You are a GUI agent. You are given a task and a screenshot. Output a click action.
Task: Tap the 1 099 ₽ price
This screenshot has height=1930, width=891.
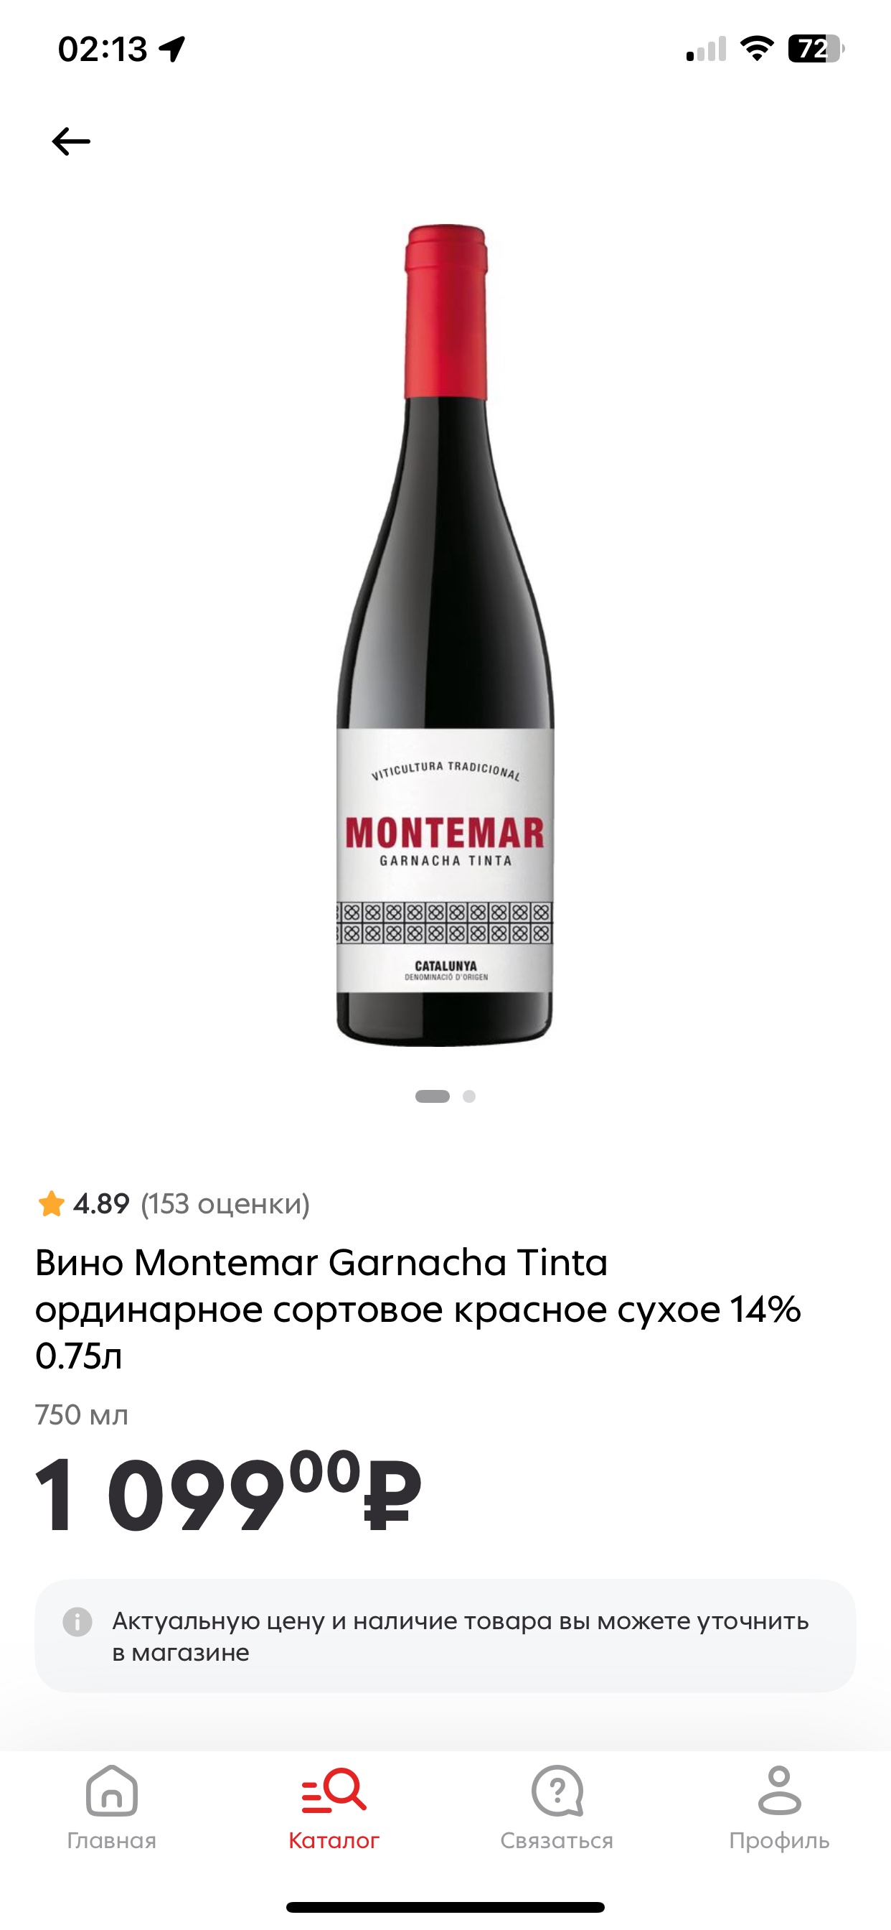click(x=228, y=1492)
